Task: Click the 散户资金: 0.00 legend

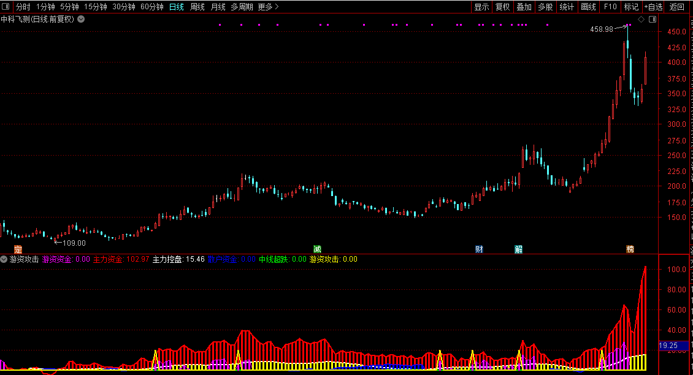Action: point(232,259)
